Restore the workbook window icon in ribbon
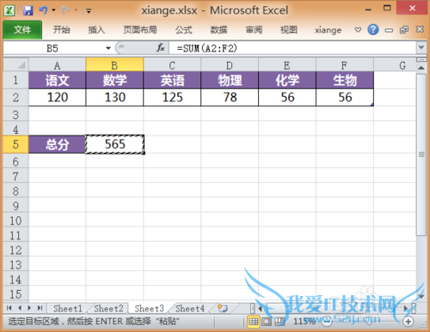 click(x=404, y=30)
